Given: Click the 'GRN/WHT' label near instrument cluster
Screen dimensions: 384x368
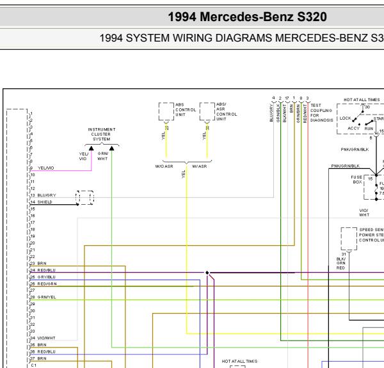Looking at the screenshot, I should click(102, 156).
